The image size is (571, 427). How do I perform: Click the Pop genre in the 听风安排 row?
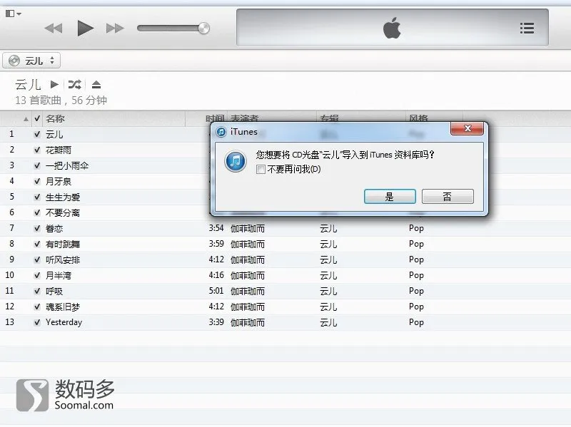pyautogui.click(x=416, y=259)
